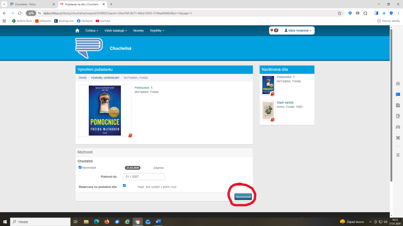
Task: Open the Rejstříky dropdown menu
Action: coord(157,30)
